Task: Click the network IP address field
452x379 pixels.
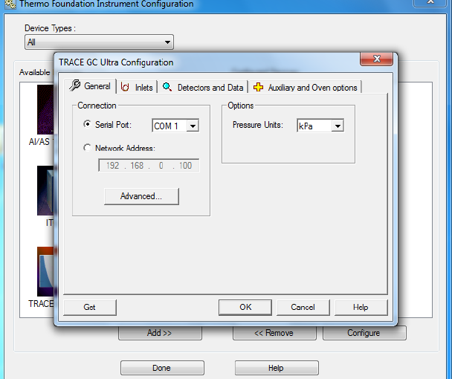Action: [x=149, y=166]
